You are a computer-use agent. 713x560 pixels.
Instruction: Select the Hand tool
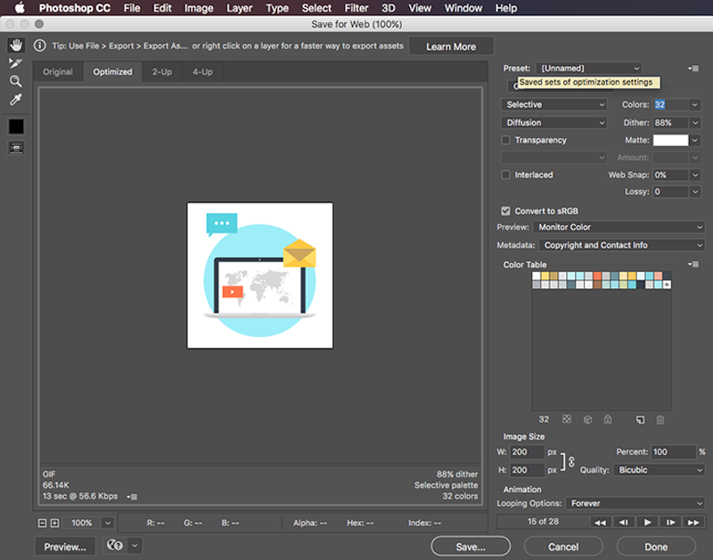click(x=16, y=45)
